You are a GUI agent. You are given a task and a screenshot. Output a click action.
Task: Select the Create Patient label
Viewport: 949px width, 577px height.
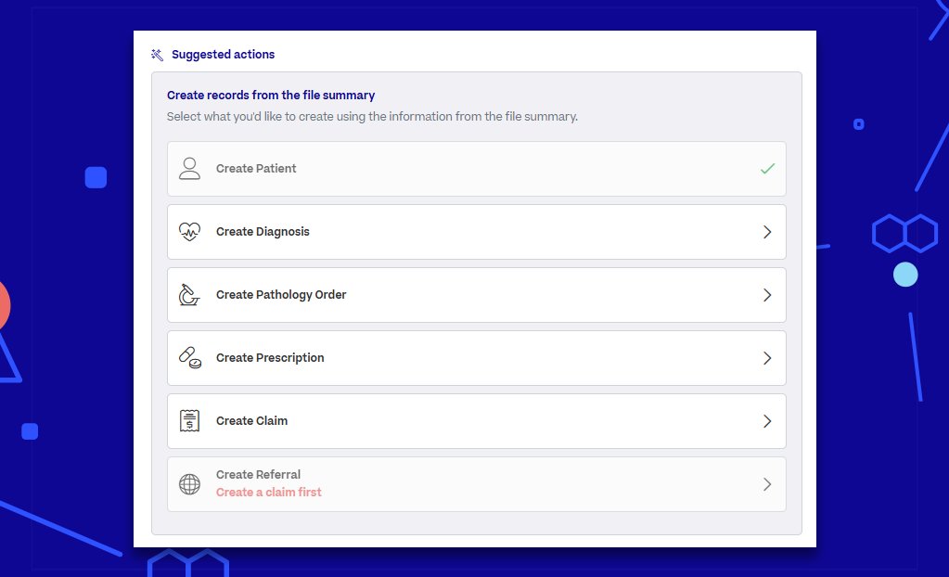pyautogui.click(x=256, y=169)
